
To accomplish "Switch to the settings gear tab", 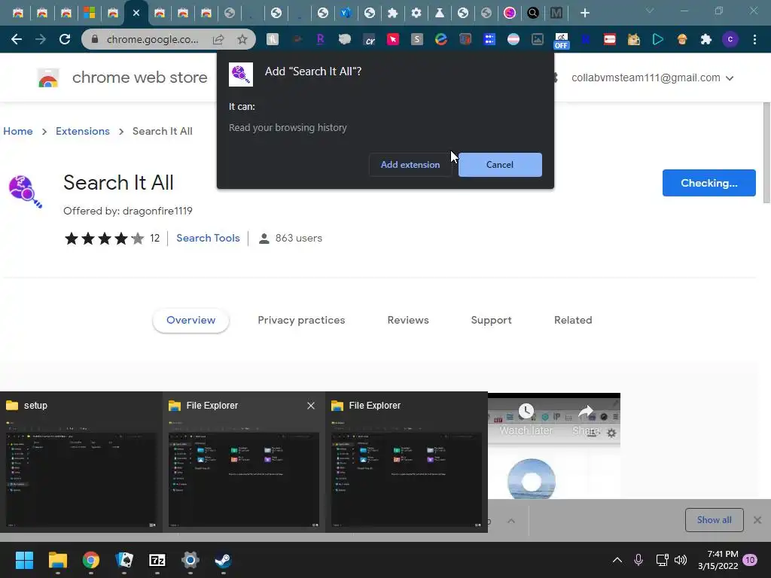I will (416, 14).
